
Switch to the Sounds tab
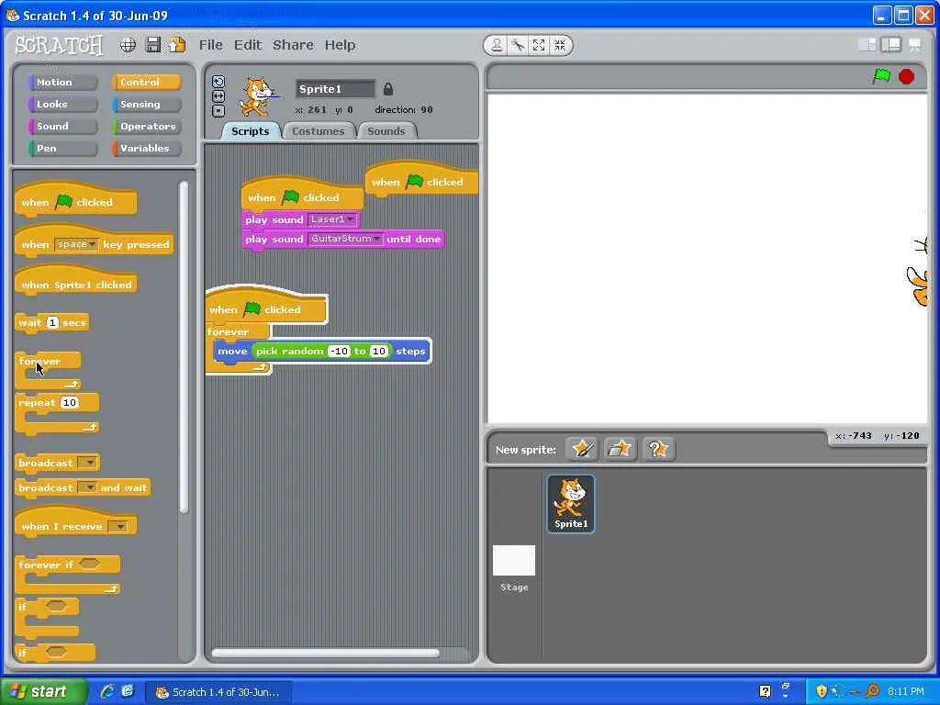(x=386, y=131)
